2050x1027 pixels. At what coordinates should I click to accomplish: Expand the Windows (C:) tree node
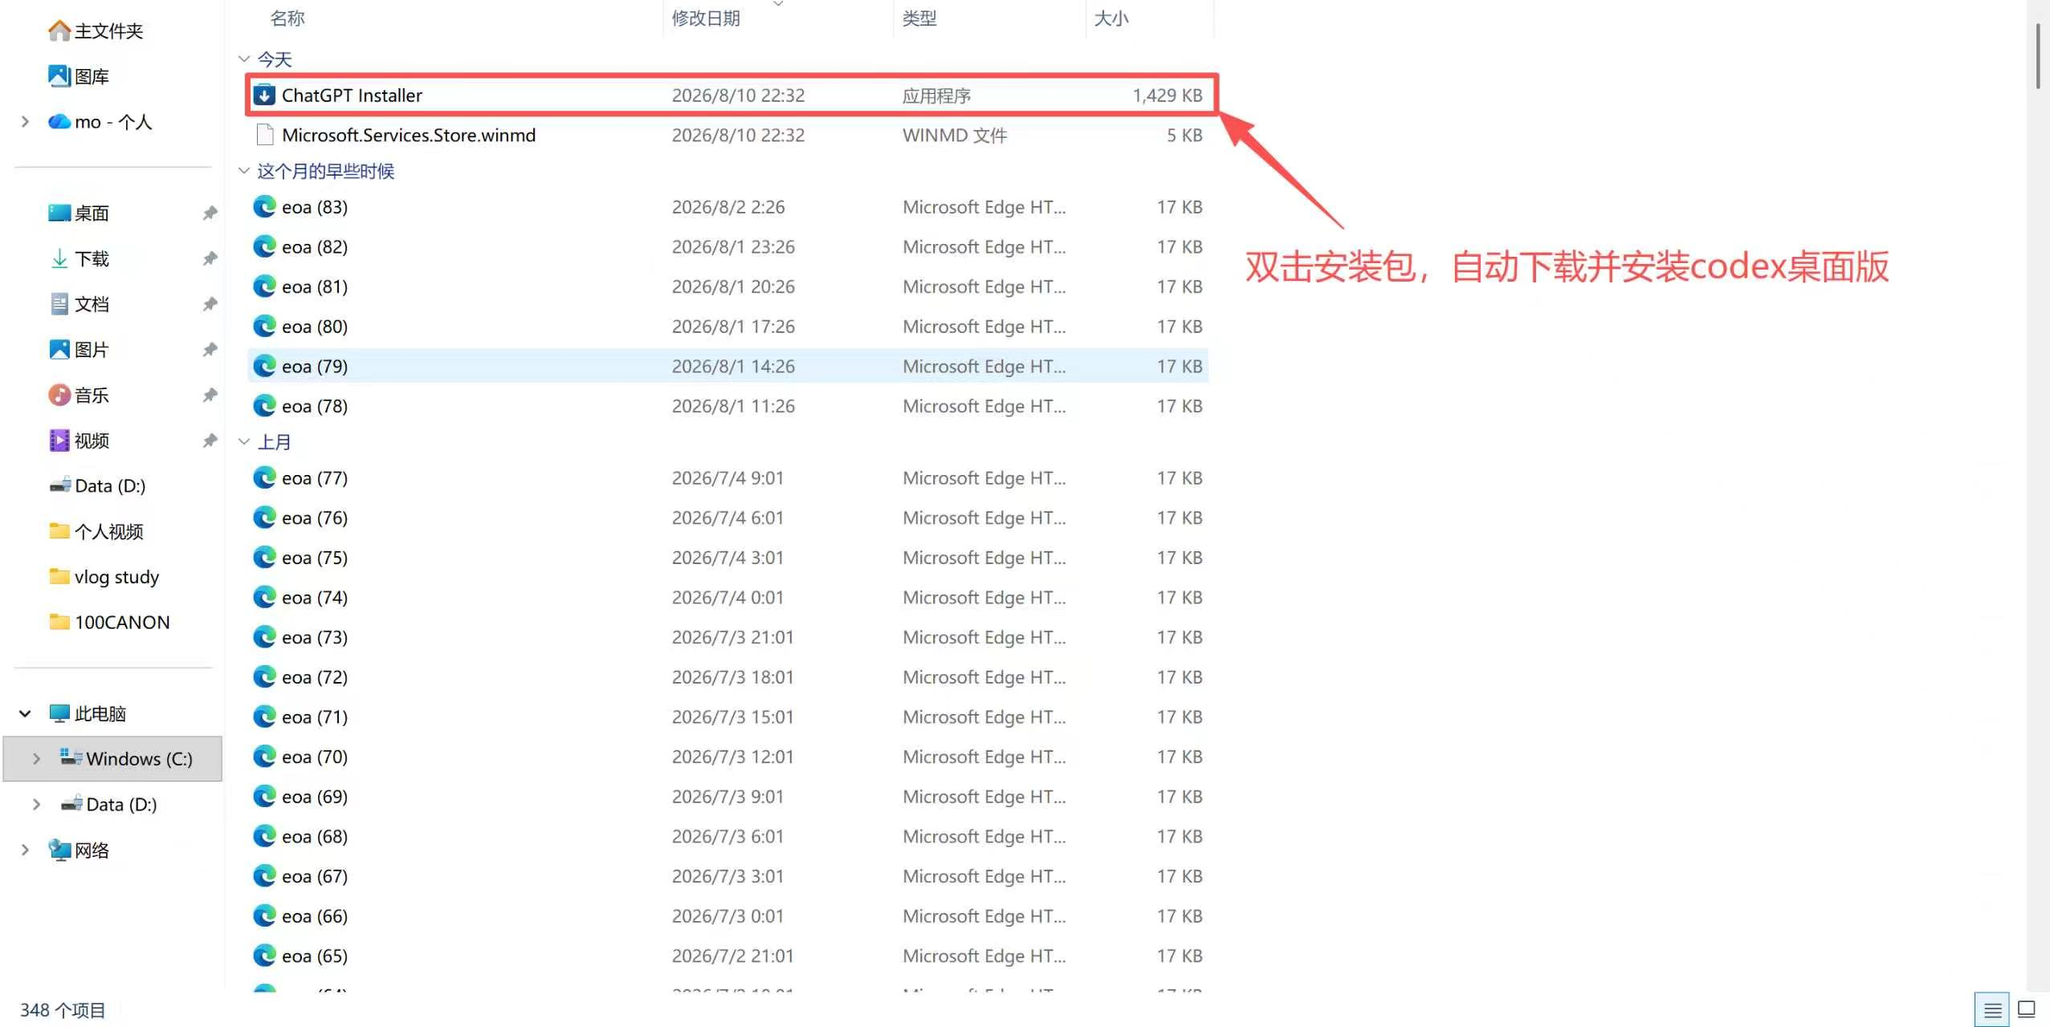pyautogui.click(x=36, y=758)
